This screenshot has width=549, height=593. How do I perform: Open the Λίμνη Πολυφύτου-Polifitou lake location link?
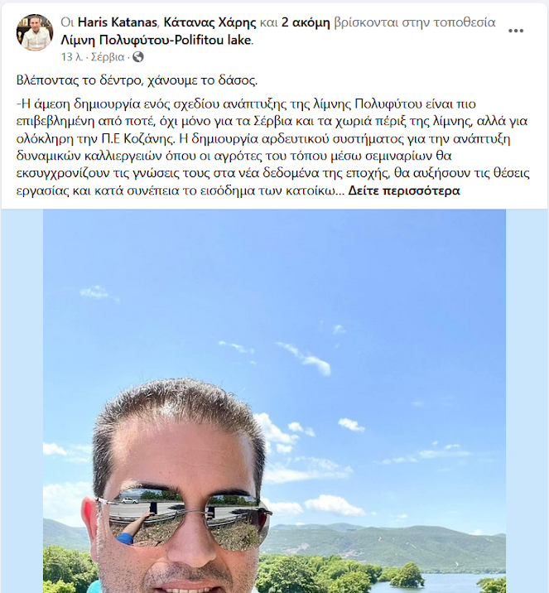coord(156,40)
